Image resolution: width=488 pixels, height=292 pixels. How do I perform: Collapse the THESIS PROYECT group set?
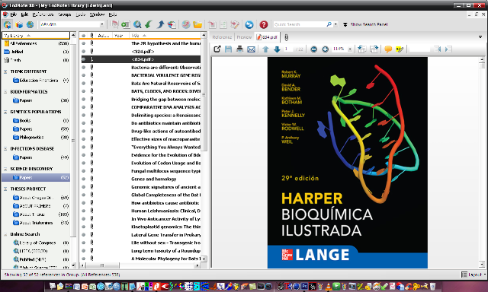5,189
